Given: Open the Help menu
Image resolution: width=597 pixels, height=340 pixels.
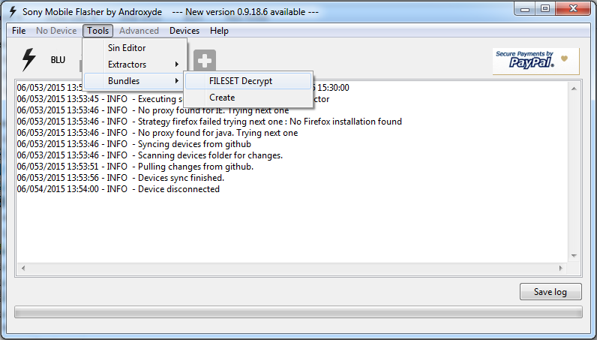Looking at the screenshot, I should point(219,31).
